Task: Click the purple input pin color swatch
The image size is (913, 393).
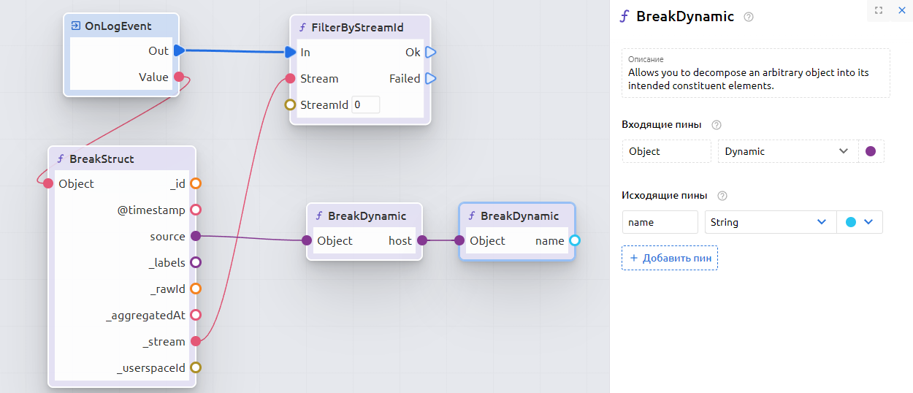Action: click(870, 151)
